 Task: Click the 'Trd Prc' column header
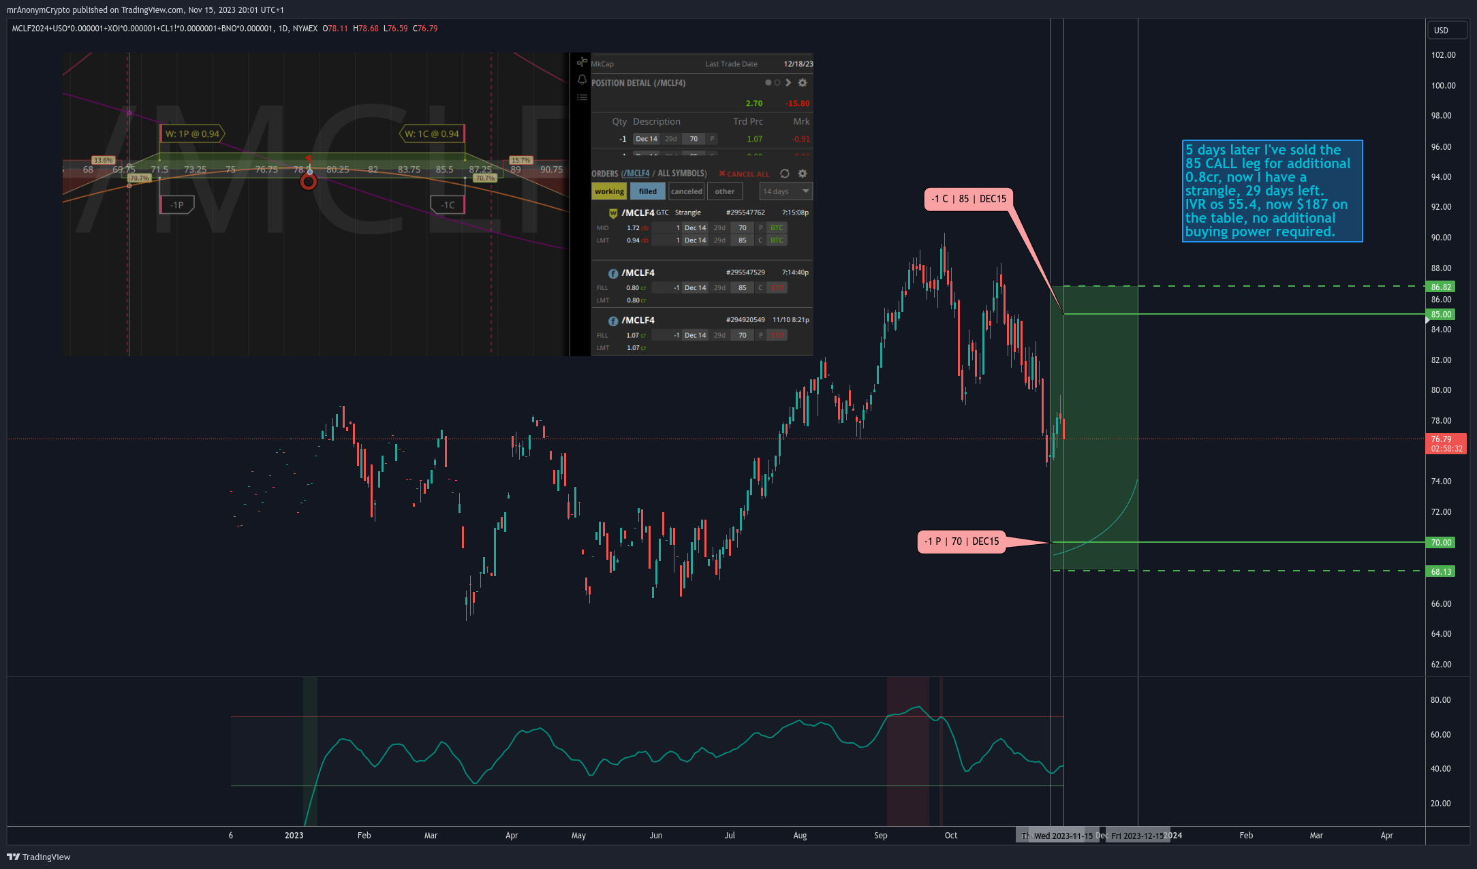(x=748, y=122)
